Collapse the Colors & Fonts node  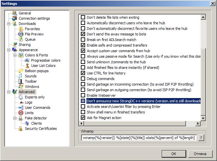[x=15, y=55]
